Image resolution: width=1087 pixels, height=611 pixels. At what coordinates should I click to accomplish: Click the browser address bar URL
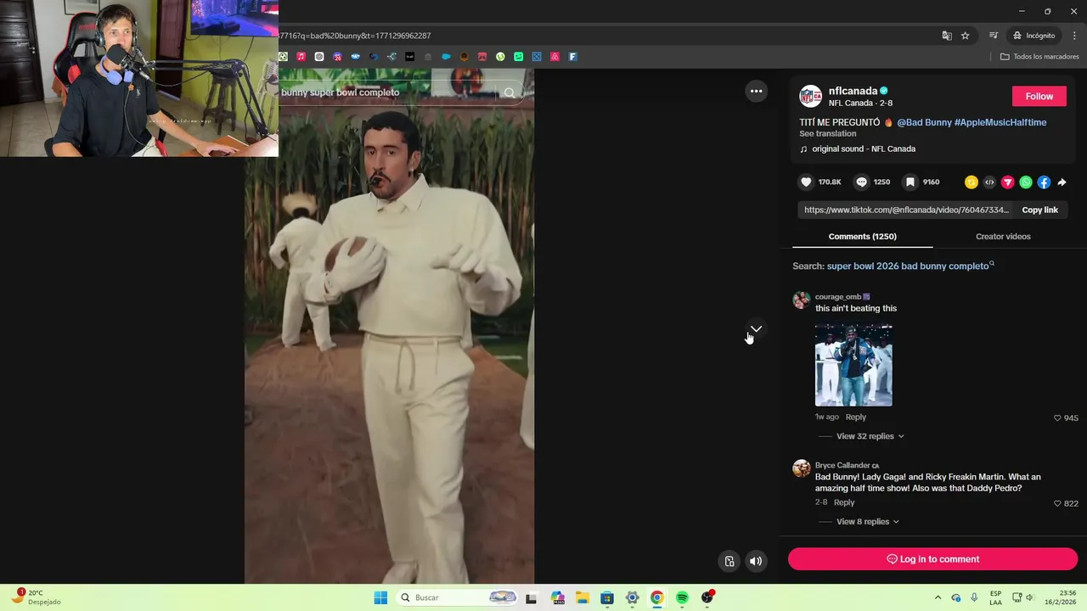[x=355, y=36]
